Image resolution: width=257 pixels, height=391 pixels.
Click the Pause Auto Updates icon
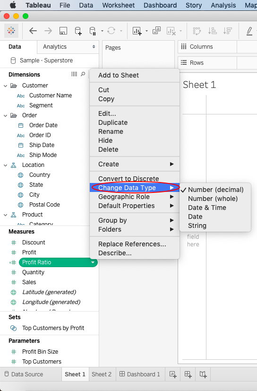click(x=93, y=31)
